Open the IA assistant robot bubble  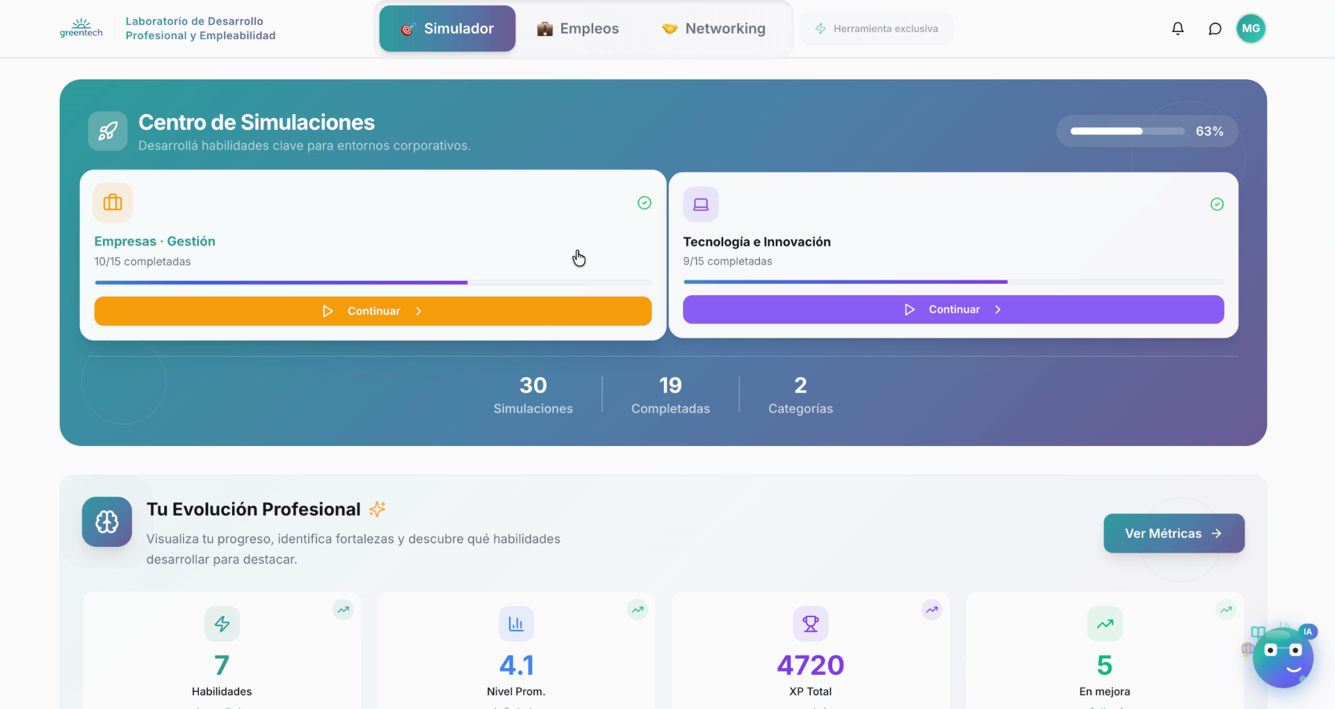[x=1282, y=657]
